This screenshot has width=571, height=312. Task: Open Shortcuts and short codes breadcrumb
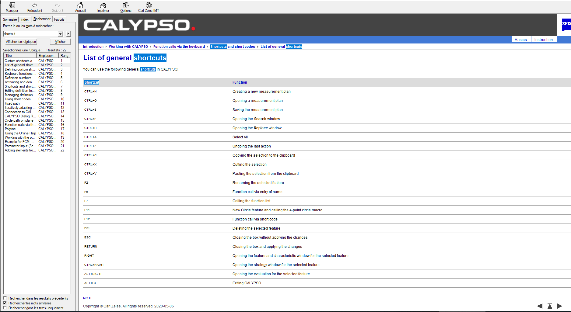[x=233, y=47]
